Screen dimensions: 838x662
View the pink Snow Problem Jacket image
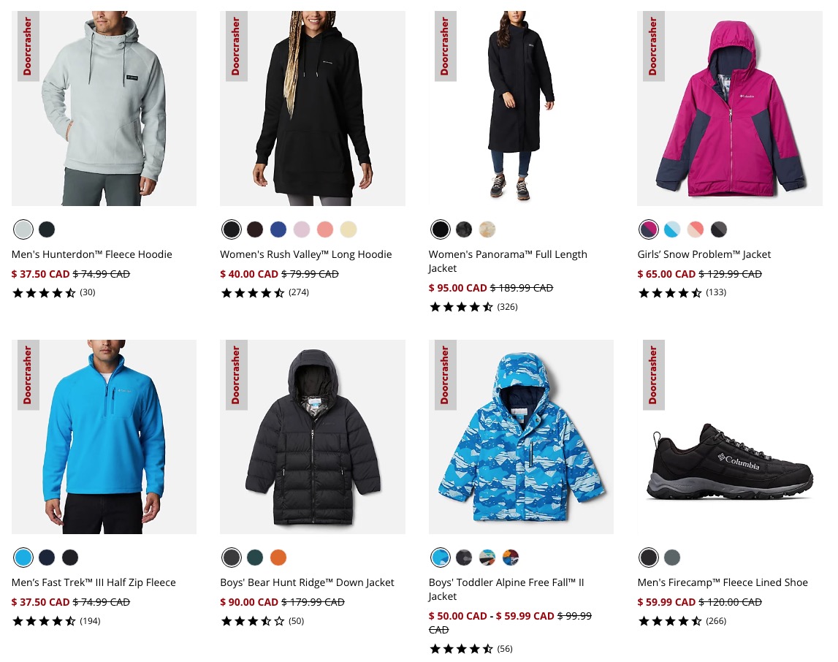730,108
